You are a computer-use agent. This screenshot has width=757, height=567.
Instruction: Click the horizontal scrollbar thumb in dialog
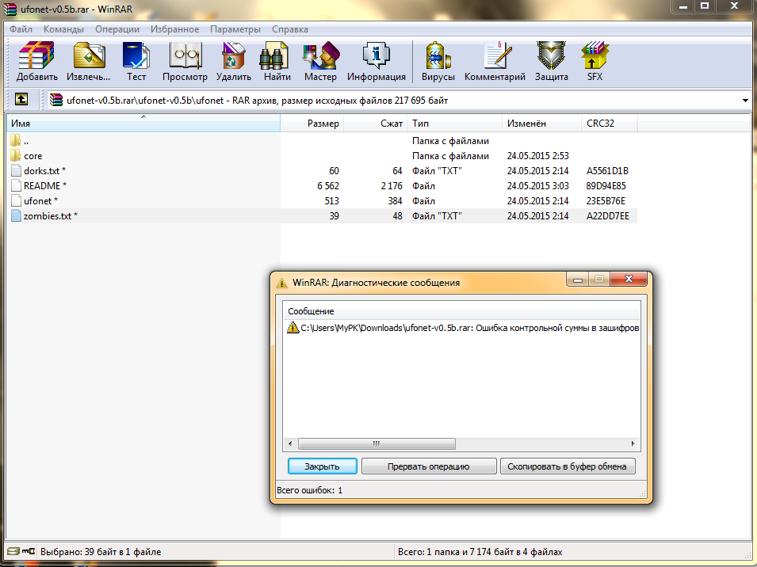[377, 443]
